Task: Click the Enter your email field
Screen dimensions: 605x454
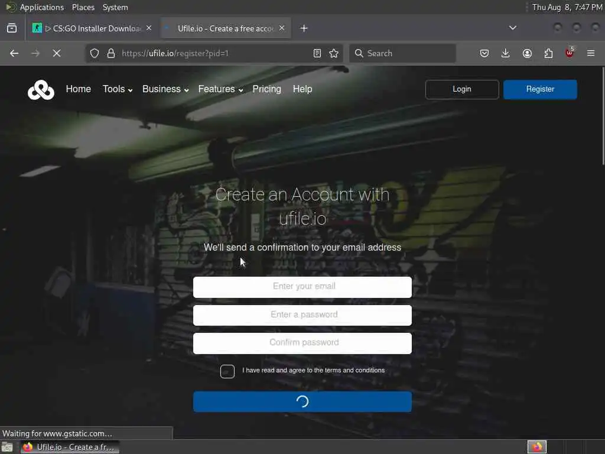Action: [302, 287]
